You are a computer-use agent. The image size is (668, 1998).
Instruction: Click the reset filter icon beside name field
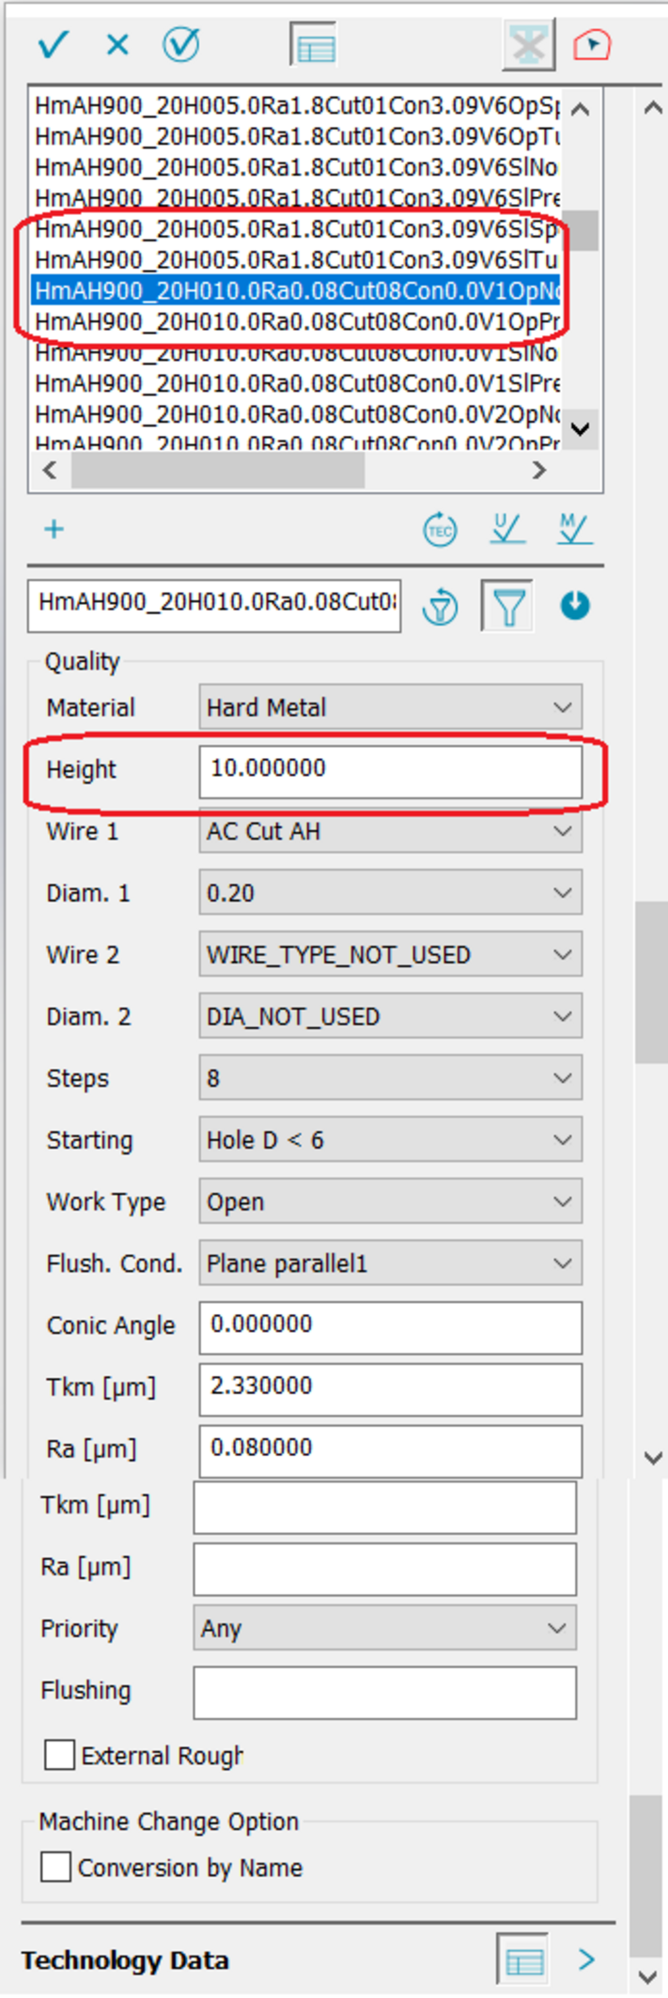point(440,607)
